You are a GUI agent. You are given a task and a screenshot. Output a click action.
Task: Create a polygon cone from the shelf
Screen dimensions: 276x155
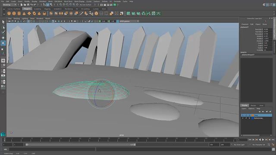point(24,13)
